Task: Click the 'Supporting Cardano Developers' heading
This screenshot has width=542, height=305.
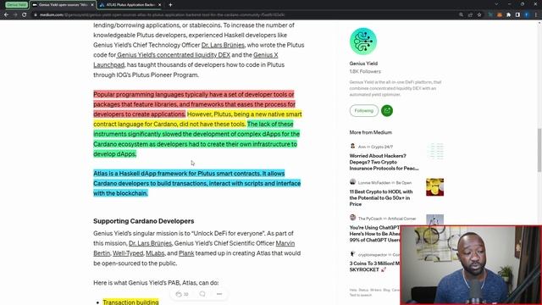Action: click(x=143, y=221)
